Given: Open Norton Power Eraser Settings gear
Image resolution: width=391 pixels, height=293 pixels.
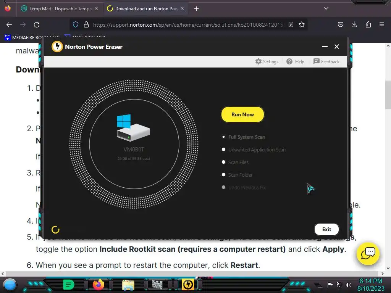Looking at the screenshot, I should pyautogui.click(x=267, y=61).
